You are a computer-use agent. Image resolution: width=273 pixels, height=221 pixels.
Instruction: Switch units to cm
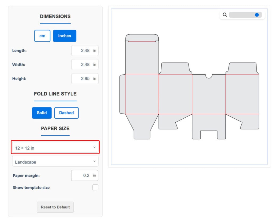[42, 36]
